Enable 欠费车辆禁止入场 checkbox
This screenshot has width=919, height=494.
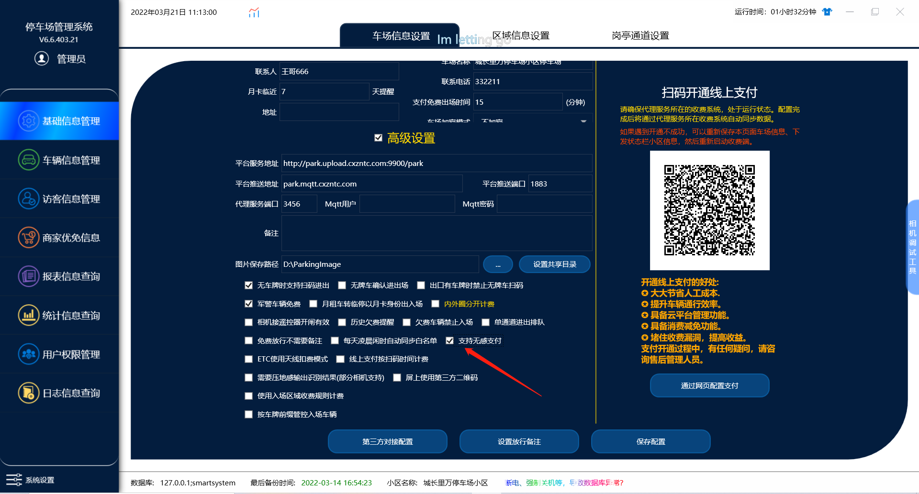(x=406, y=322)
